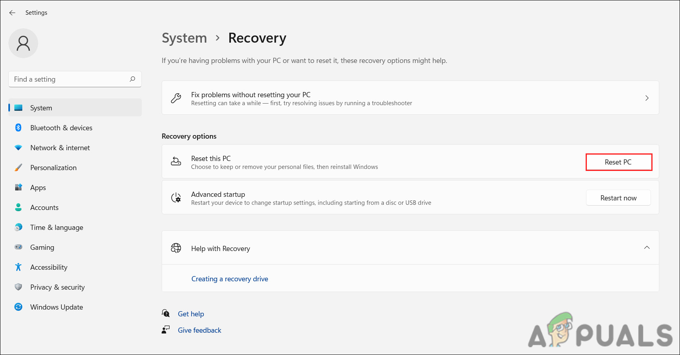
Task: Open Privacy & security settings
Action: (x=57, y=287)
